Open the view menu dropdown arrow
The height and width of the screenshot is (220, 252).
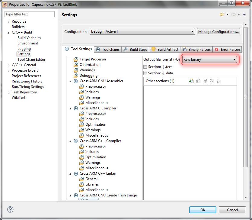[x=244, y=15]
